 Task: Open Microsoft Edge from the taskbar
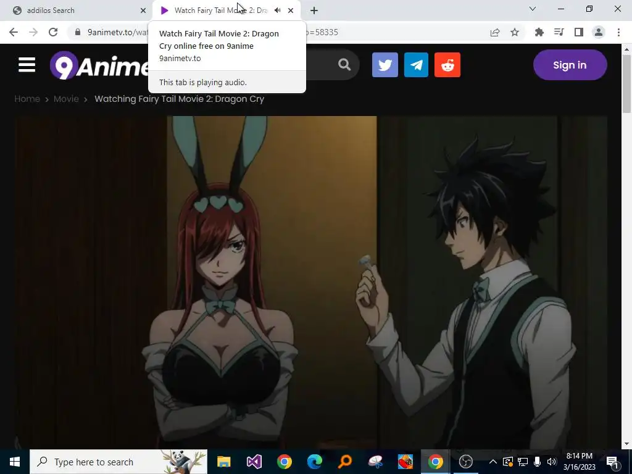314,462
